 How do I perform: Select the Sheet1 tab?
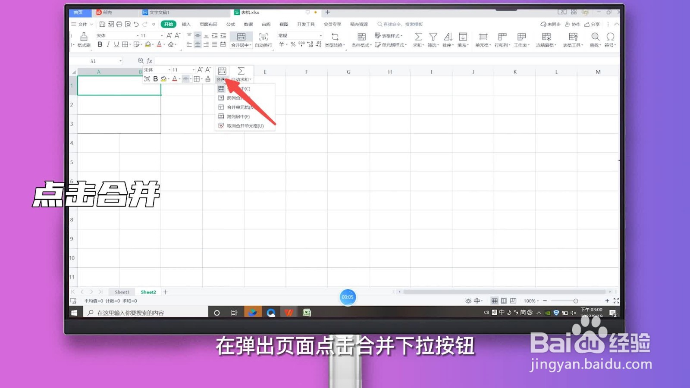point(122,292)
